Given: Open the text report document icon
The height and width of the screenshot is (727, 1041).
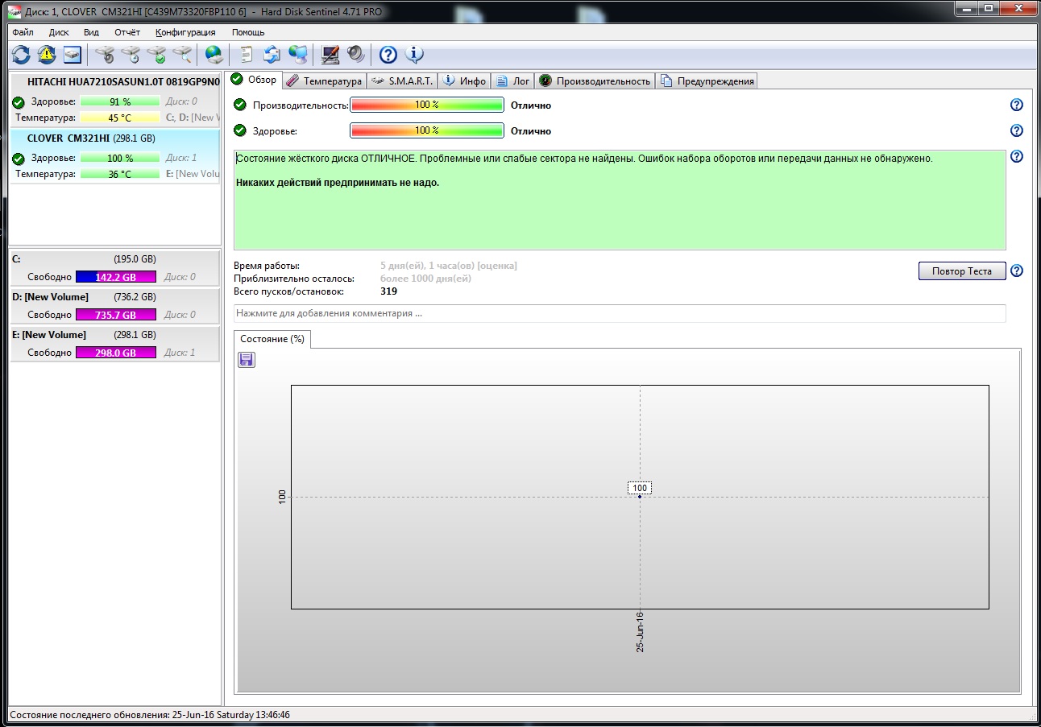Looking at the screenshot, I should (x=247, y=55).
